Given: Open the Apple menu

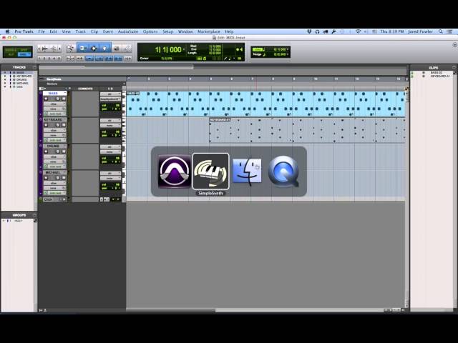Looking at the screenshot, I should coord(7,31).
